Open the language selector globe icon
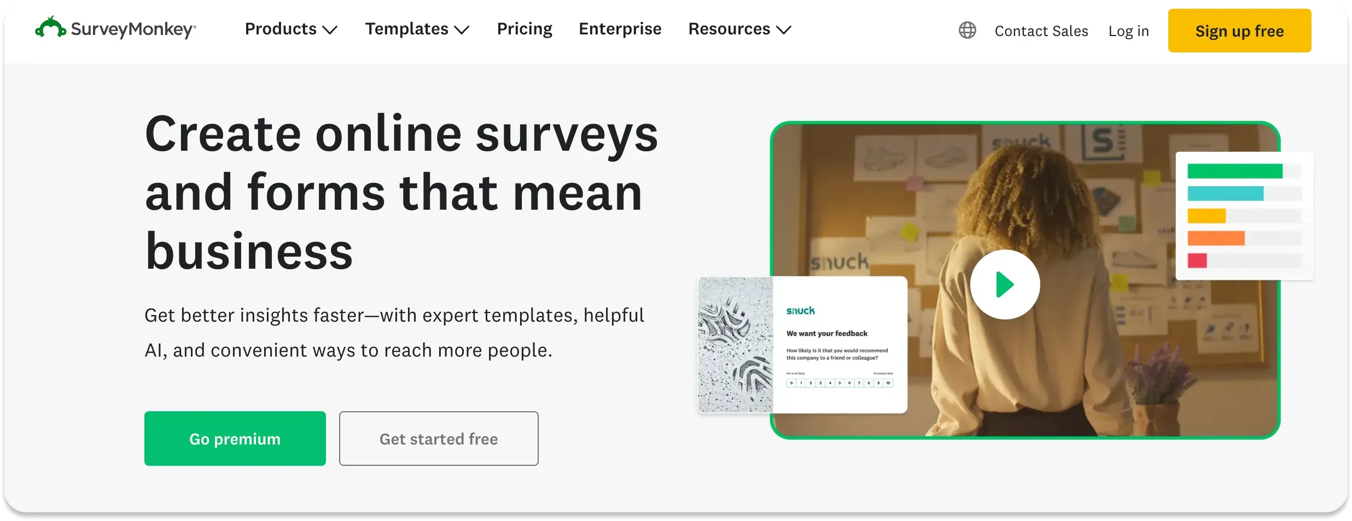 tap(967, 31)
